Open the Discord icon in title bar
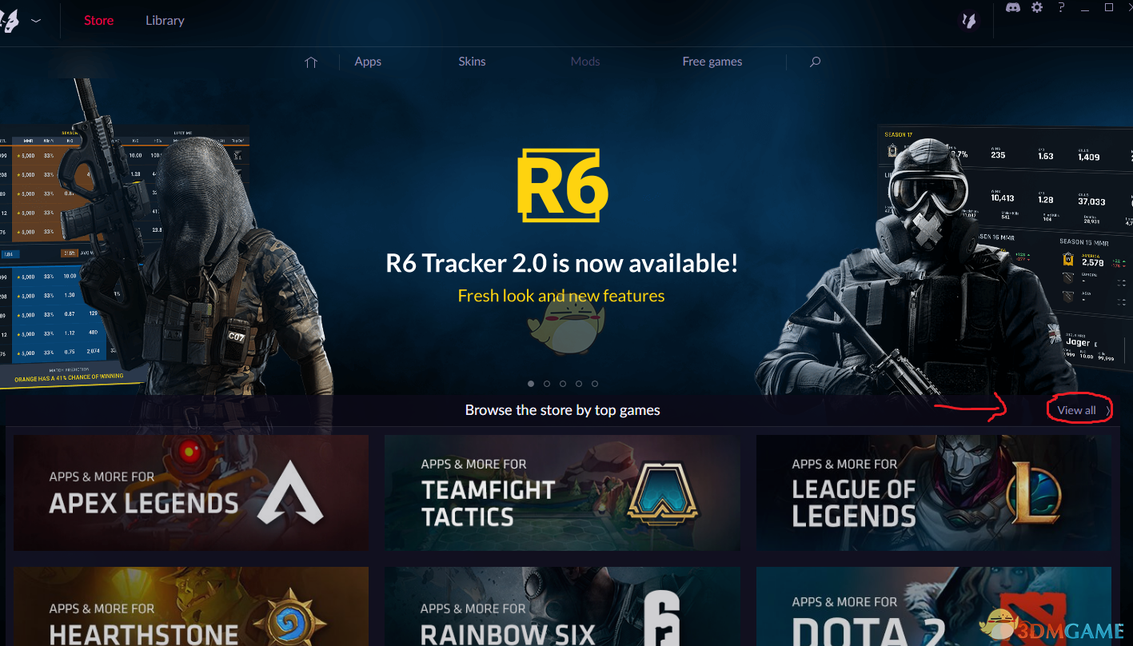This screenshot has height=646, width=1133. pyautogui.click(x=1012, y=7)
